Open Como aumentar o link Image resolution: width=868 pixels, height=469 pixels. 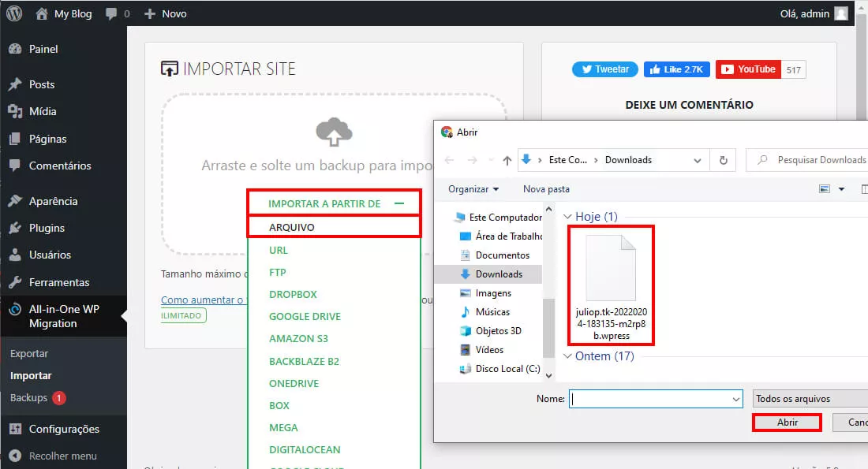tap(202, 300)
